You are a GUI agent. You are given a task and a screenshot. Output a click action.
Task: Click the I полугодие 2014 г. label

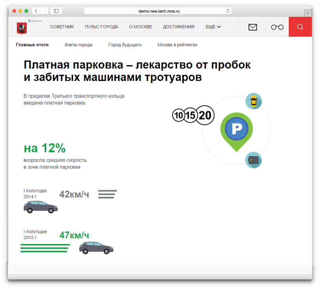pyautogui.click(x=35, y=194)
